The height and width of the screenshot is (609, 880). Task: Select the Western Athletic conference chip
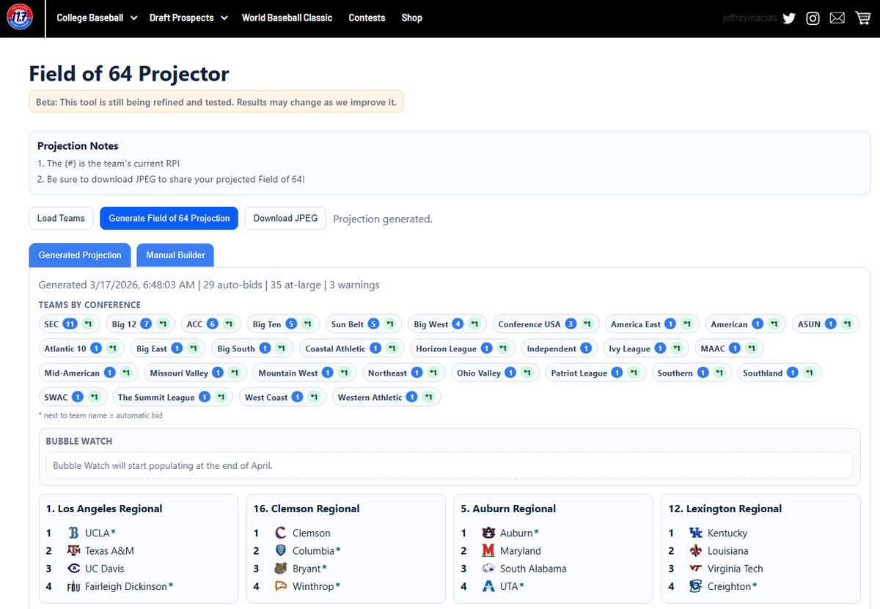pyautogui.click(x=386, y=397)
